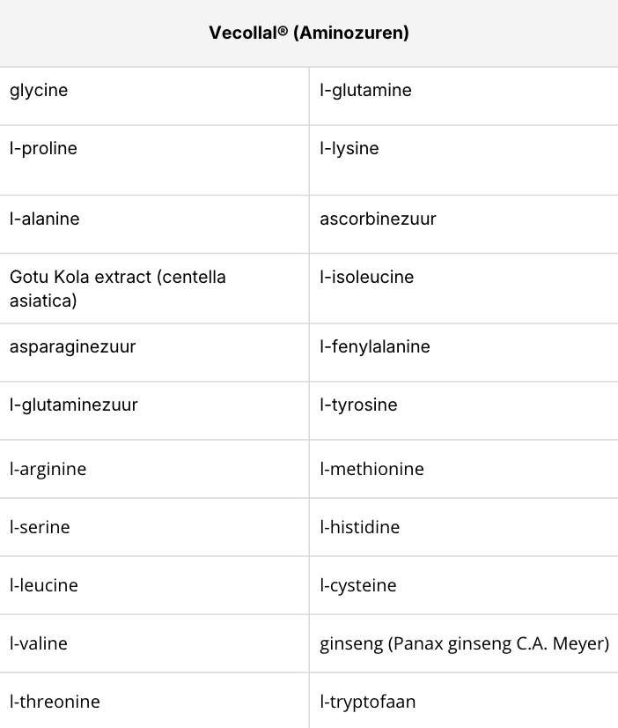Select the l-proline entry
618x728 pixels.
point(43,148)
